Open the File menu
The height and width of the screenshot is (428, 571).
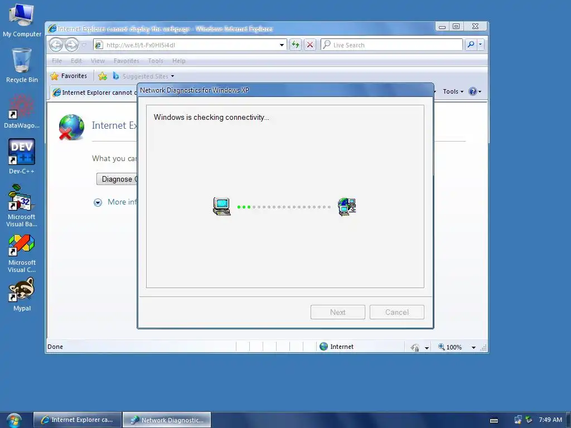57,61
